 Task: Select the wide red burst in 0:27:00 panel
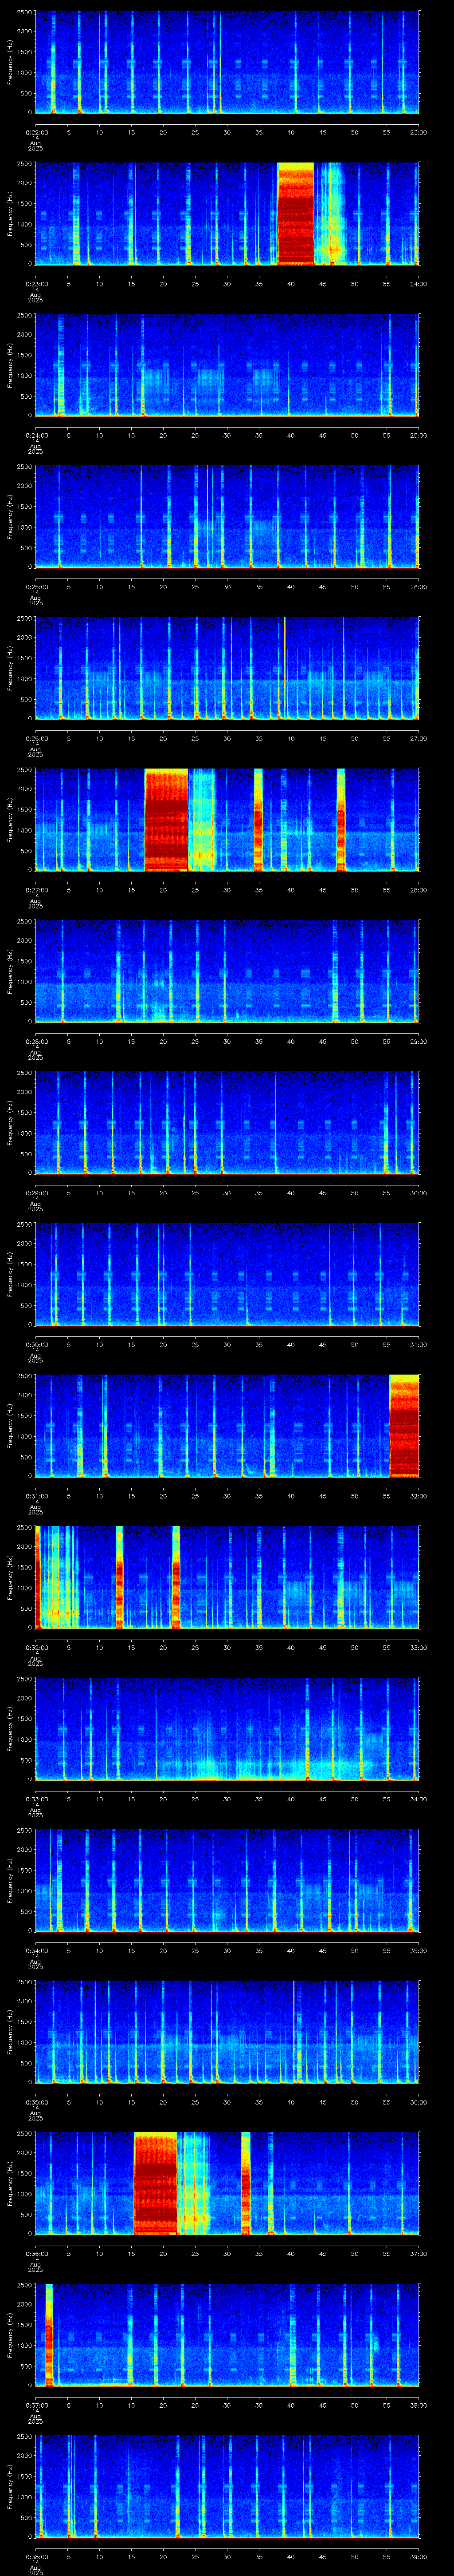[167, 820]
